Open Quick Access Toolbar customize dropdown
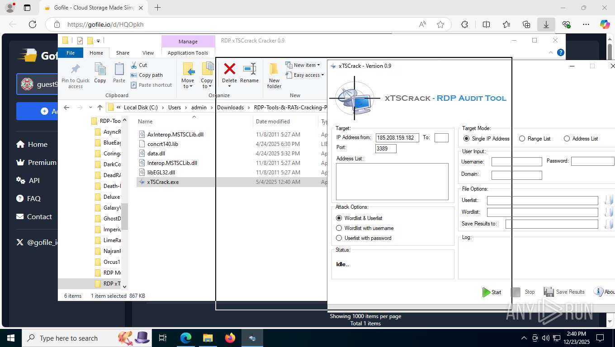The width and height of the screenshot is (615, 347). (x=98, y=41)
